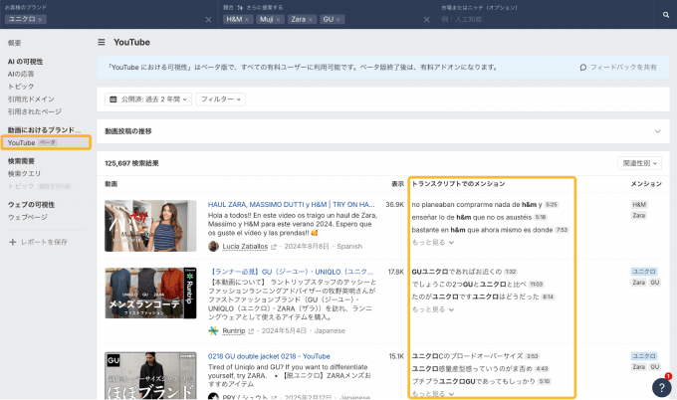677x400 pixels.
Task: Open the 公開済 date range dropdown
Action: tap(147, 100)
